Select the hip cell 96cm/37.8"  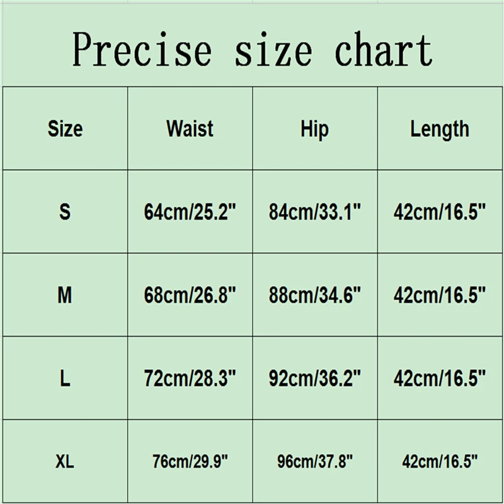click(314, 461)
